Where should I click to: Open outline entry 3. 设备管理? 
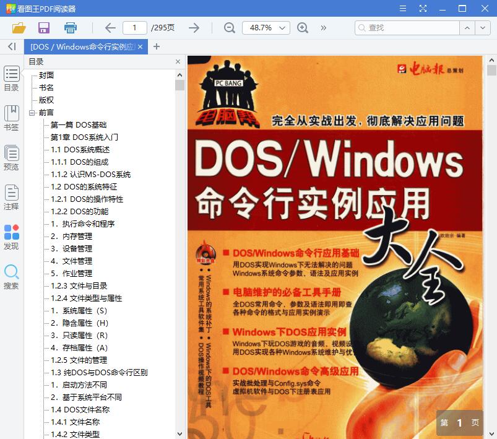click(x=72, y=249)
